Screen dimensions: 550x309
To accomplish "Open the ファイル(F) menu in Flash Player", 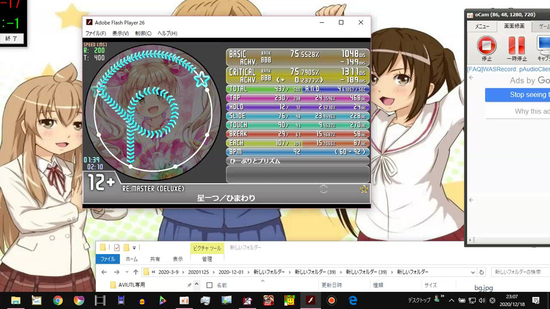I will 96,33.
